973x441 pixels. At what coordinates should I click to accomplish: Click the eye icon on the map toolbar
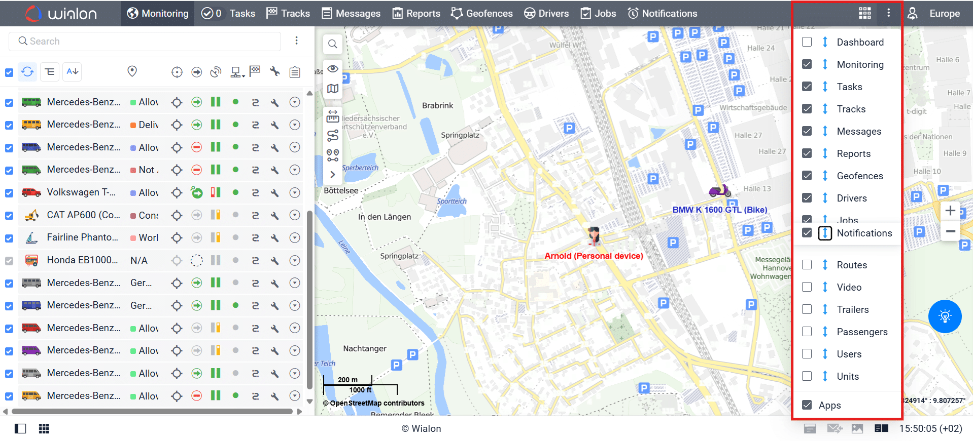click(333, 68)
